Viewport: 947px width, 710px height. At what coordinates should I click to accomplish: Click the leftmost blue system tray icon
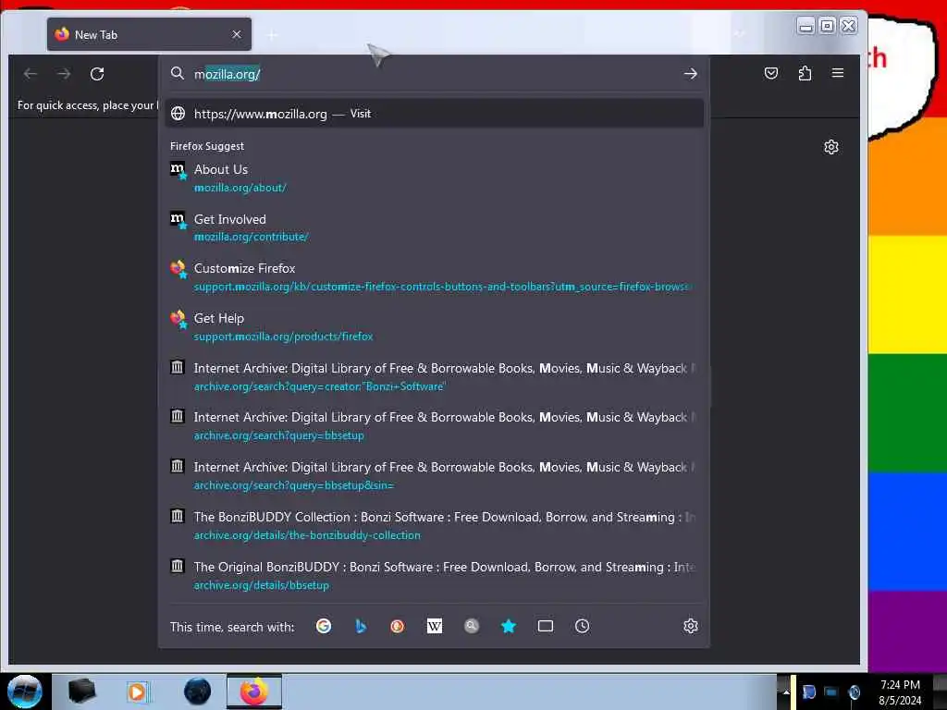(808, 692)
